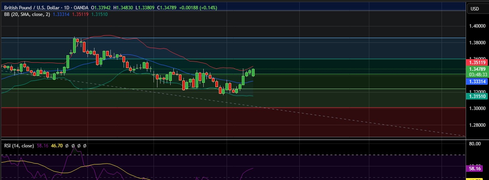This screenshot has width=489, height=180.
Task: Select the RSI (14, close) indicator legend
Action: coord(19,146)
